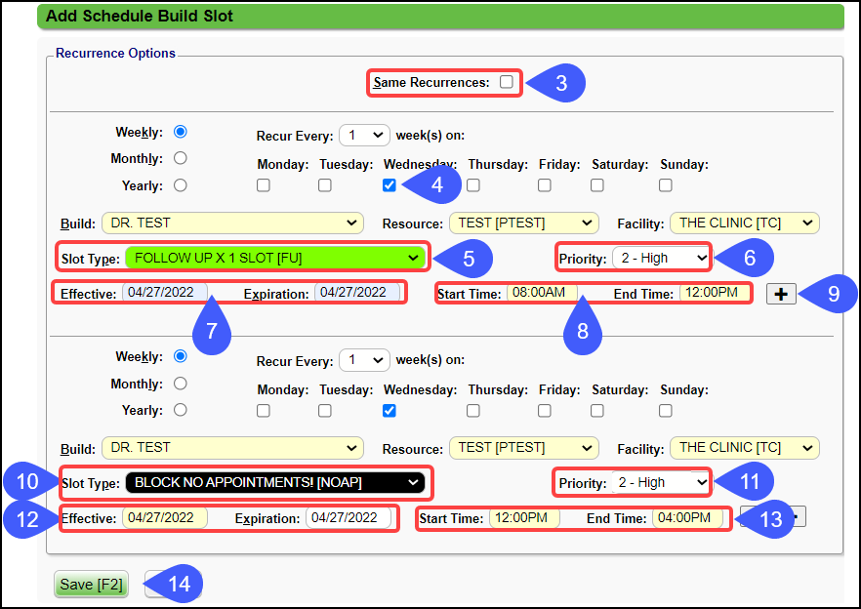The image size is (861, 609).
Task: Click the second Expiration date field
Action: pyautogui.click(x=348, y=518)
